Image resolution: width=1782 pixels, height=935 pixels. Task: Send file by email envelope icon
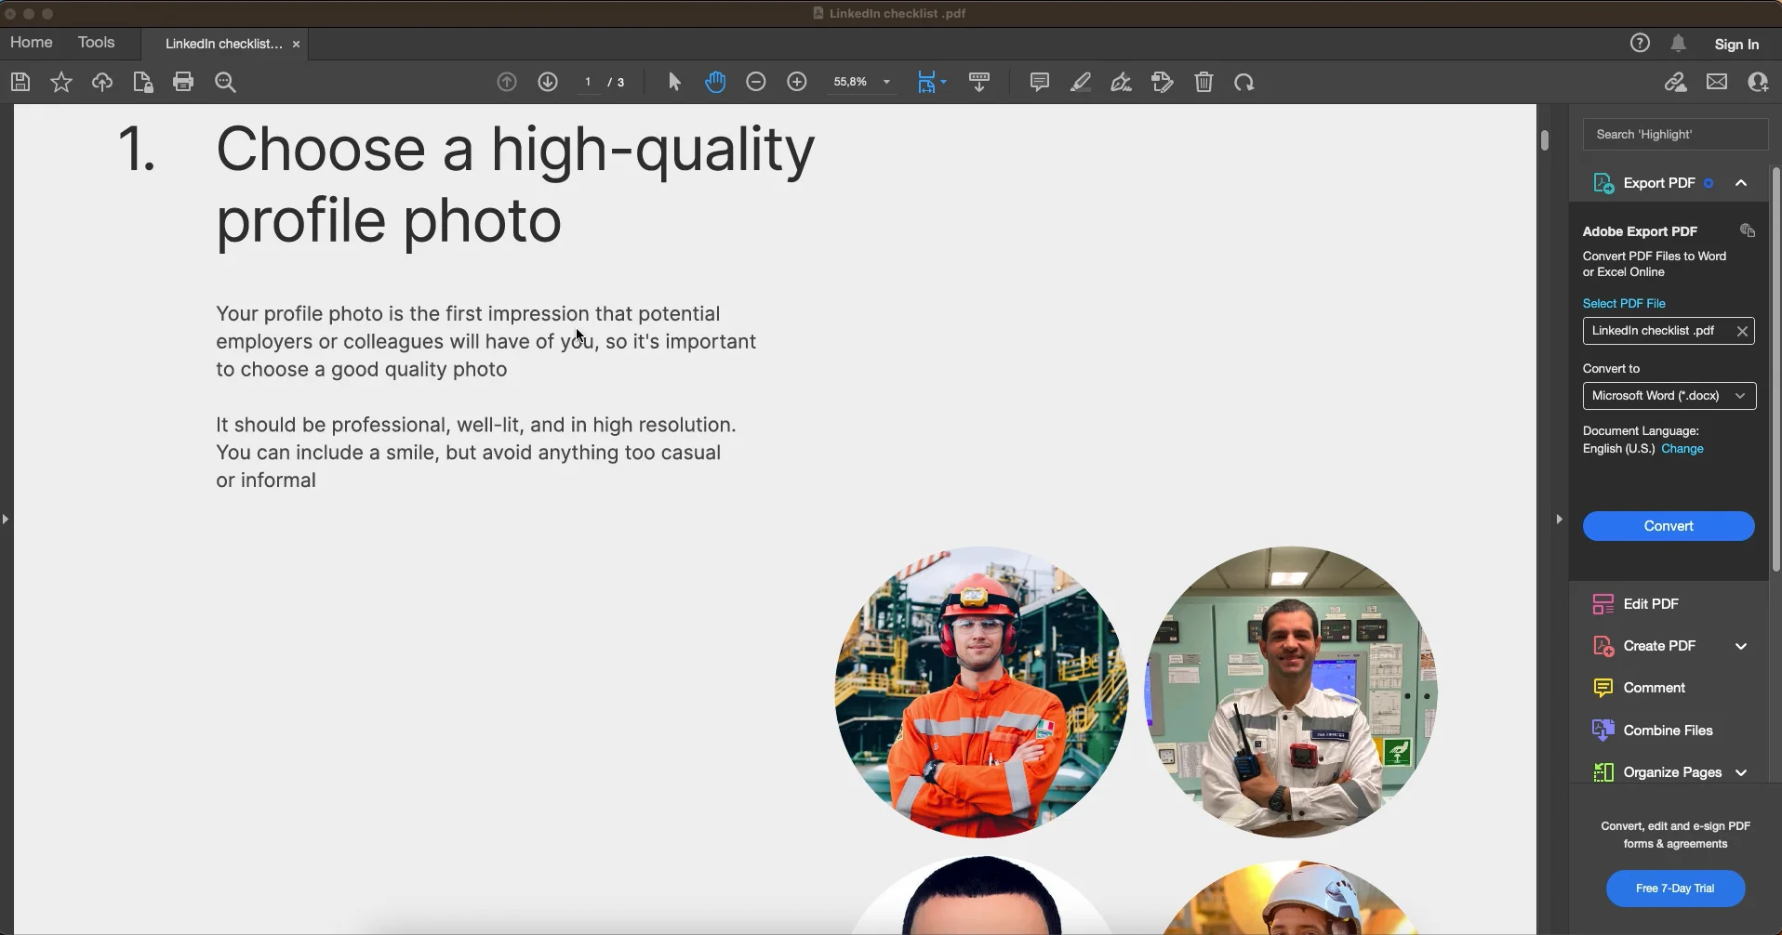pyautogui.click(x=1717, y=82)
